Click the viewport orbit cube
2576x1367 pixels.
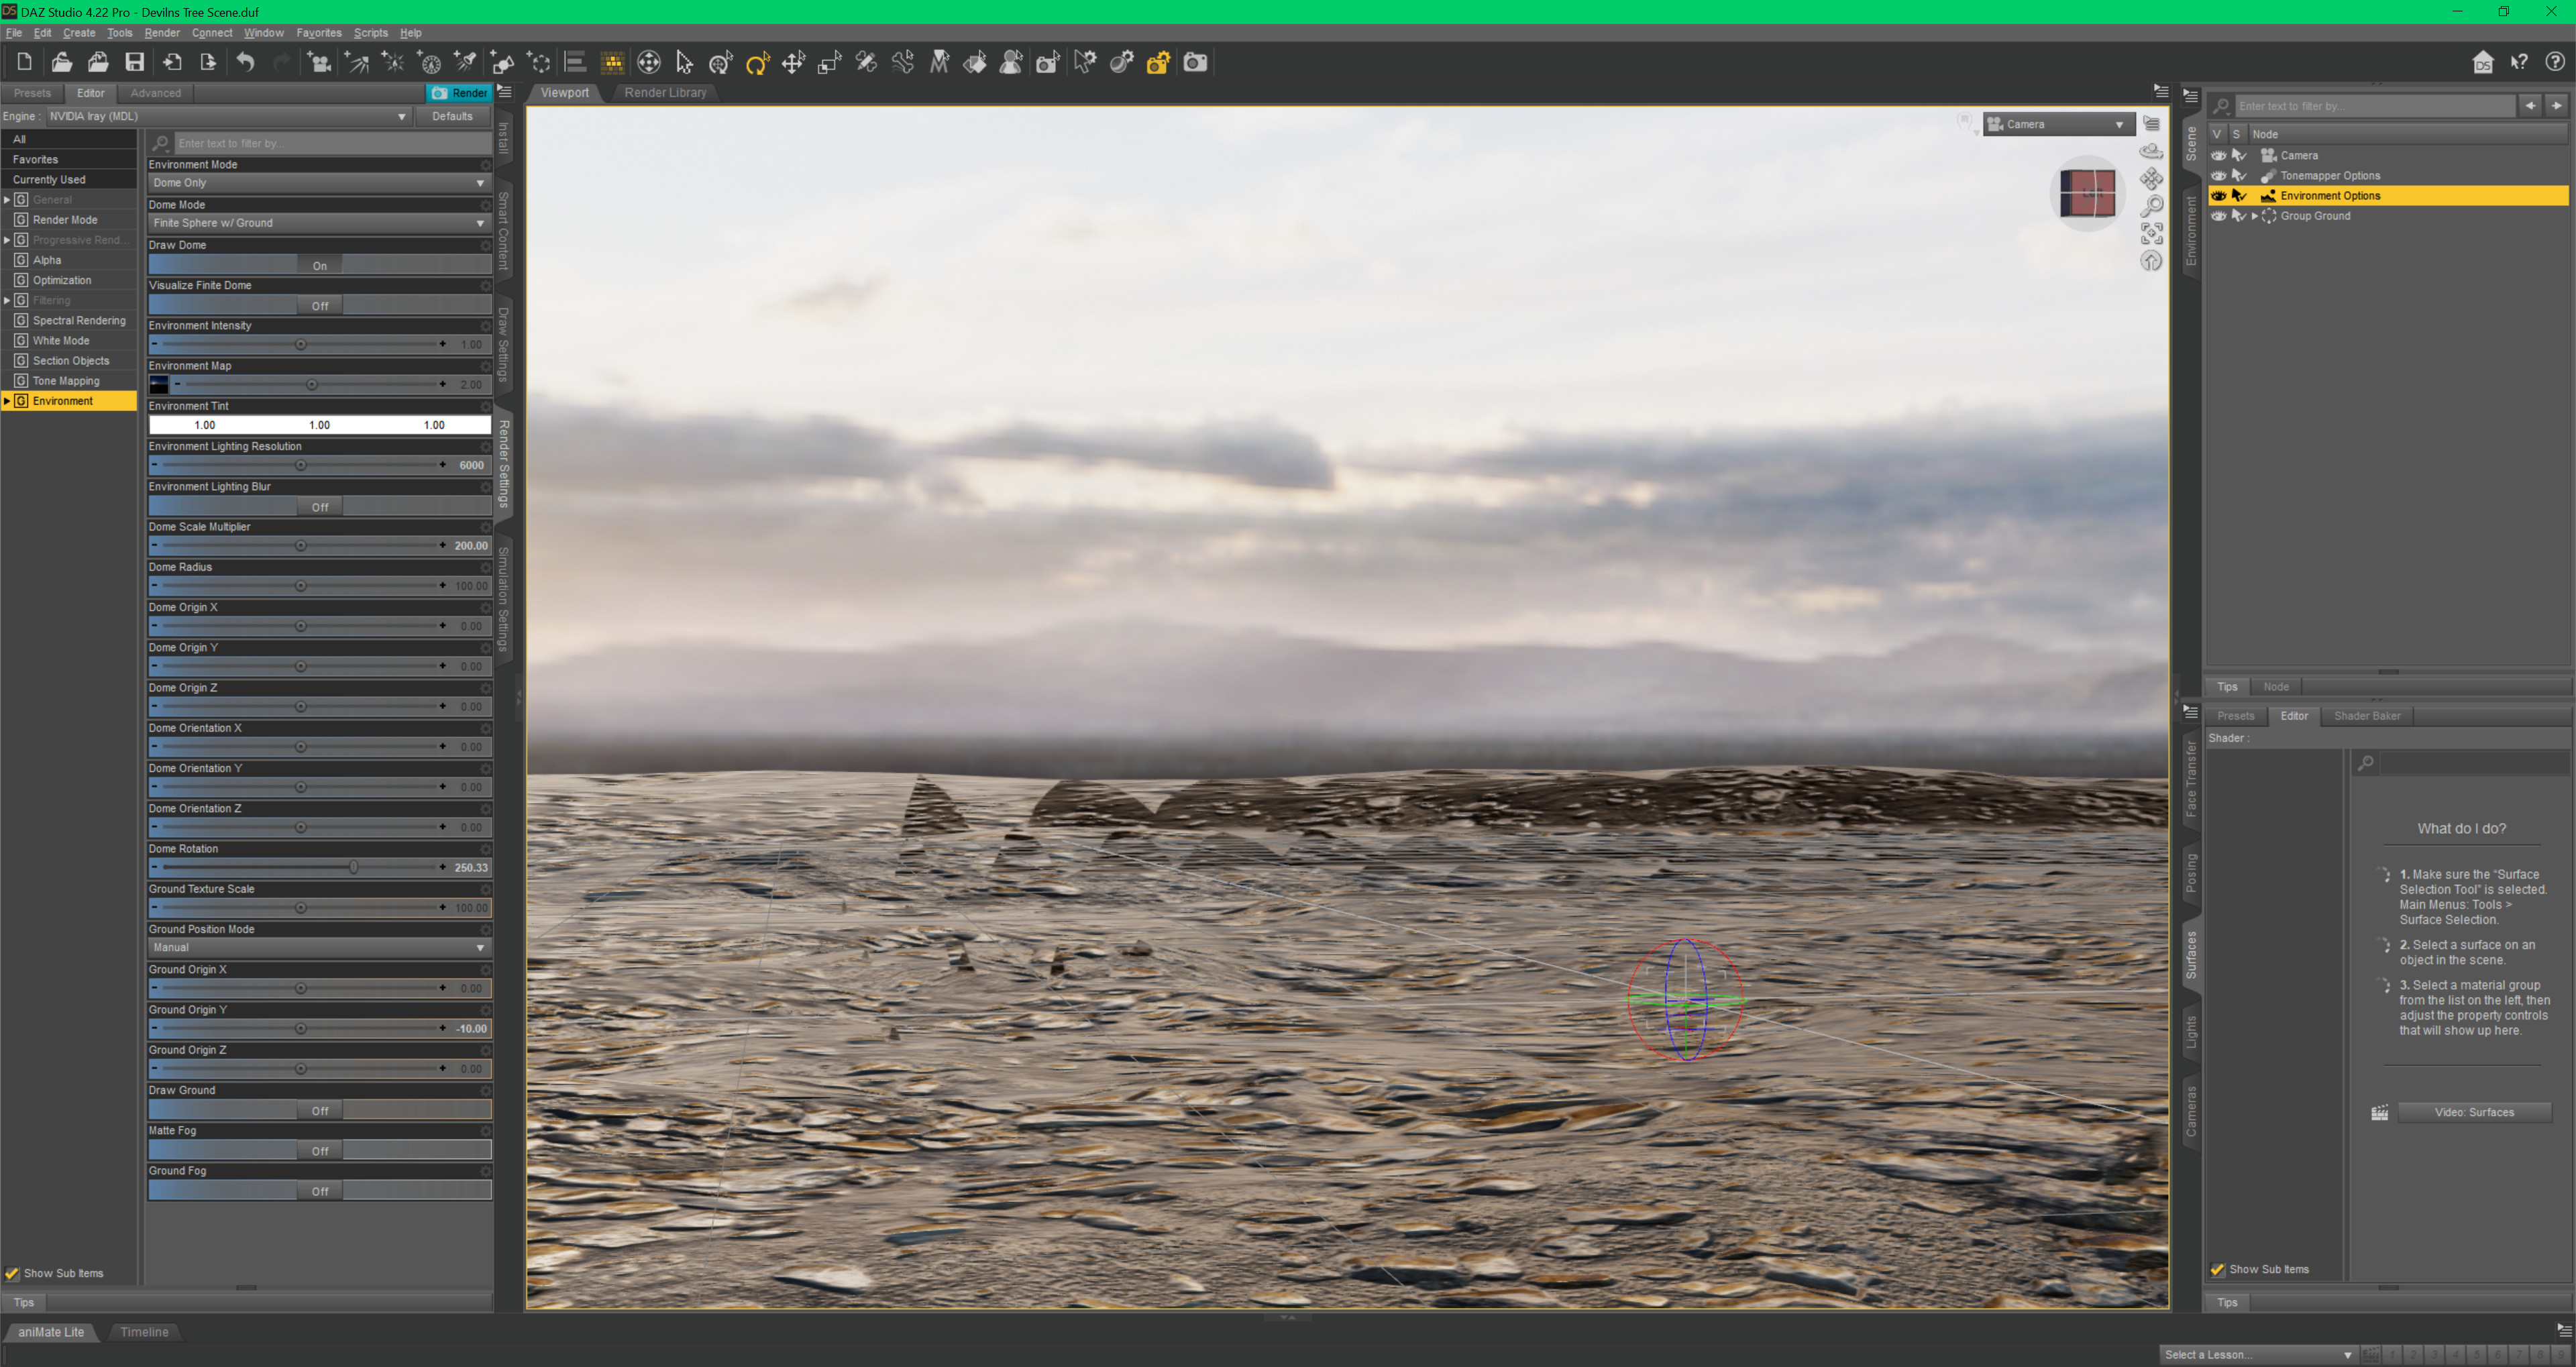(2088, 193)
